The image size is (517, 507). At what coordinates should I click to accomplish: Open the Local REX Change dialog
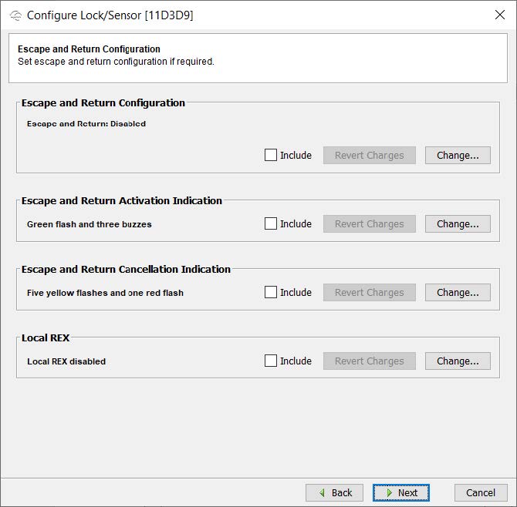click(x=458, y=361)
